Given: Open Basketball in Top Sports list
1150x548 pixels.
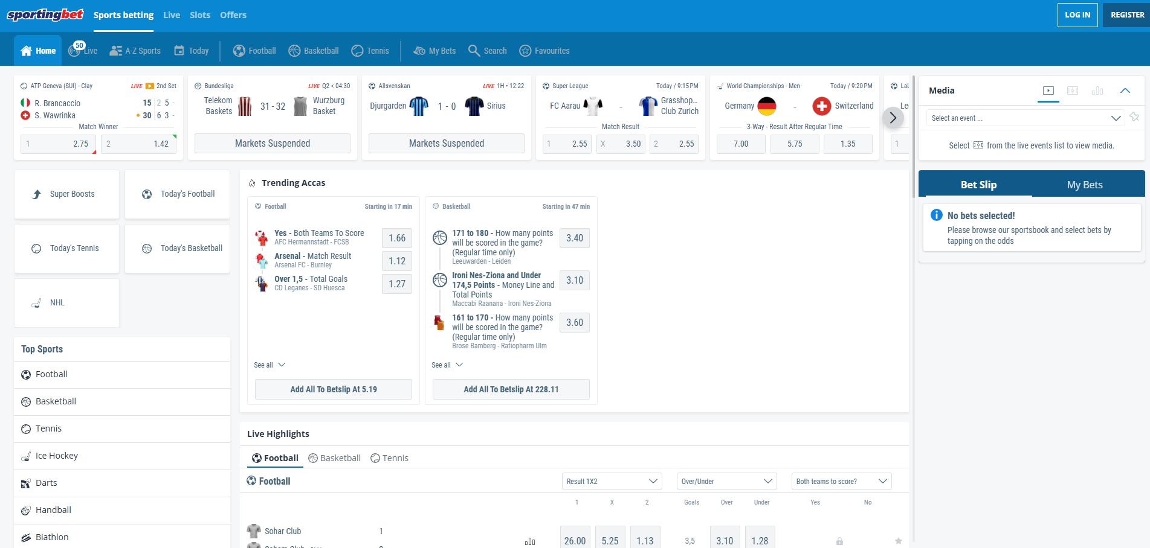Looking at the screenshot, I should tap(122, 402).
